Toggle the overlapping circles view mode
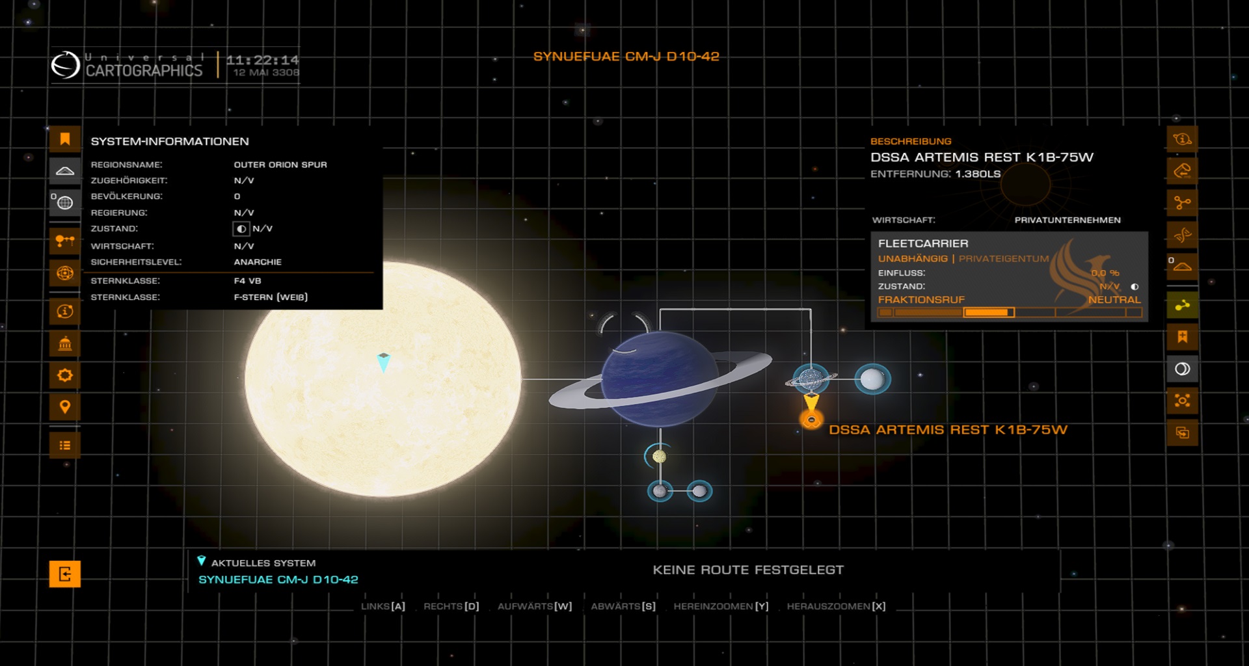Screen dimensions: 1249x666 tap(1182, 369)
